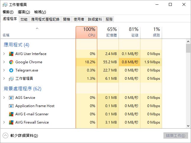Click the AVG E-mail Scanner icon
191x143 pixels.
point(11,114)
